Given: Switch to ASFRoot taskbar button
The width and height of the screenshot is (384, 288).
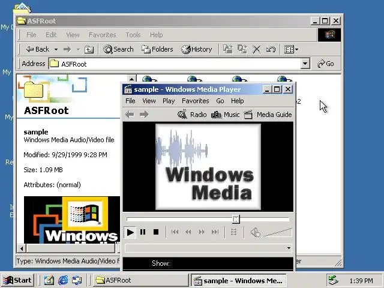Looking at the screenshot, I should point(140,280).
